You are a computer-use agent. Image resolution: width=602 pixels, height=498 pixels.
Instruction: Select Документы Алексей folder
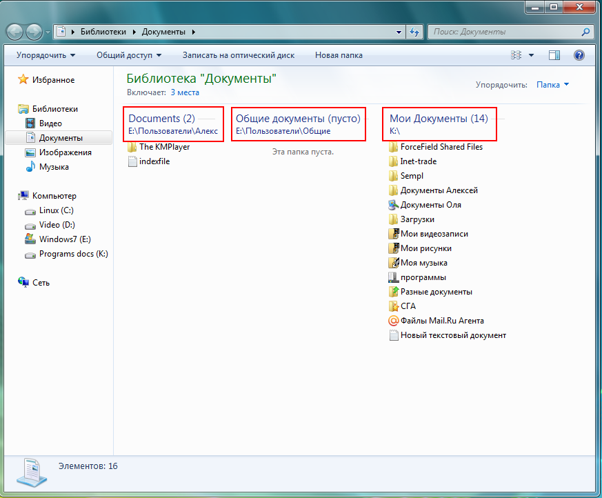(433, 190)
